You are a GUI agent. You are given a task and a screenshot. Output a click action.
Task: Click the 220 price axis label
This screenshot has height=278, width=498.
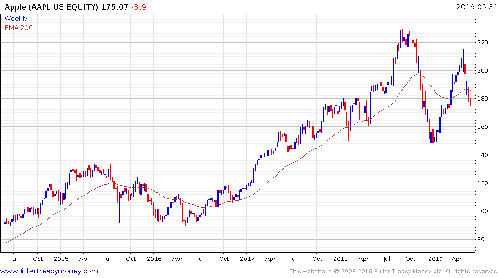click(483, 42)
